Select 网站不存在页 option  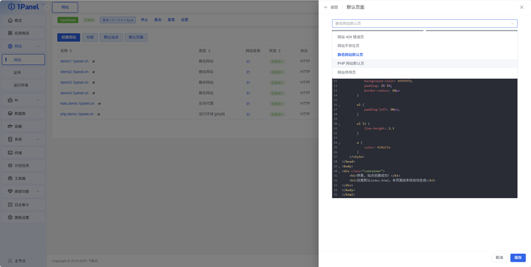[425, 46]
